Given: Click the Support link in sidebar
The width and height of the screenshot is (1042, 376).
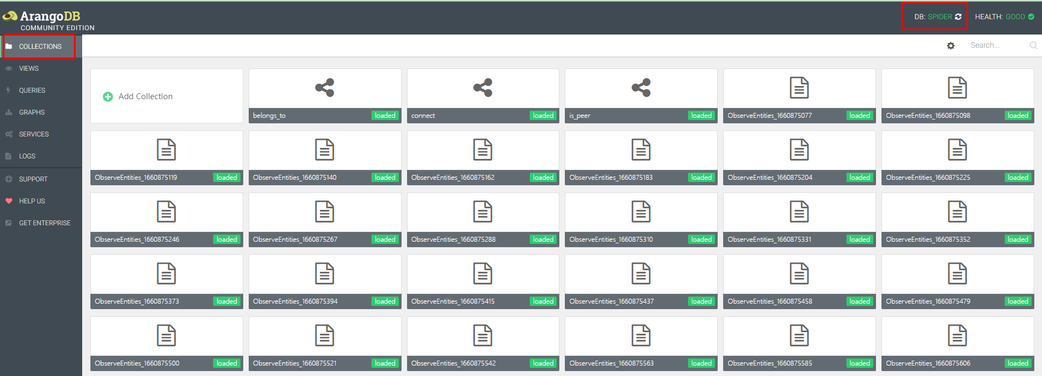Looking at the screenshot, I should point(33,179).
